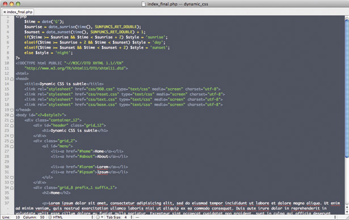The width and height of the screenshot is (349, 220).
Task: Click the scroll down arrow at bottom right
Action: (x=347, y=212)
